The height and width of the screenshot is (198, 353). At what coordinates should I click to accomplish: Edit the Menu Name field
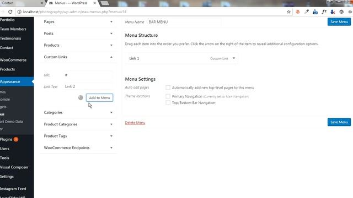coord(184,22)
